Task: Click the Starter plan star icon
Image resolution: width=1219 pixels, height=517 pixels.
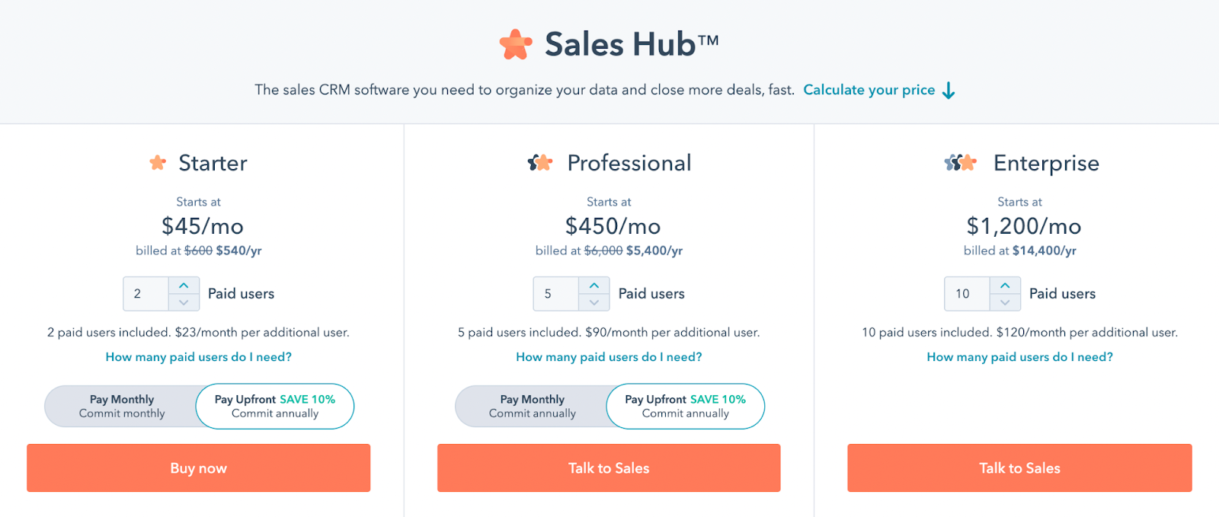Action: 158,163
